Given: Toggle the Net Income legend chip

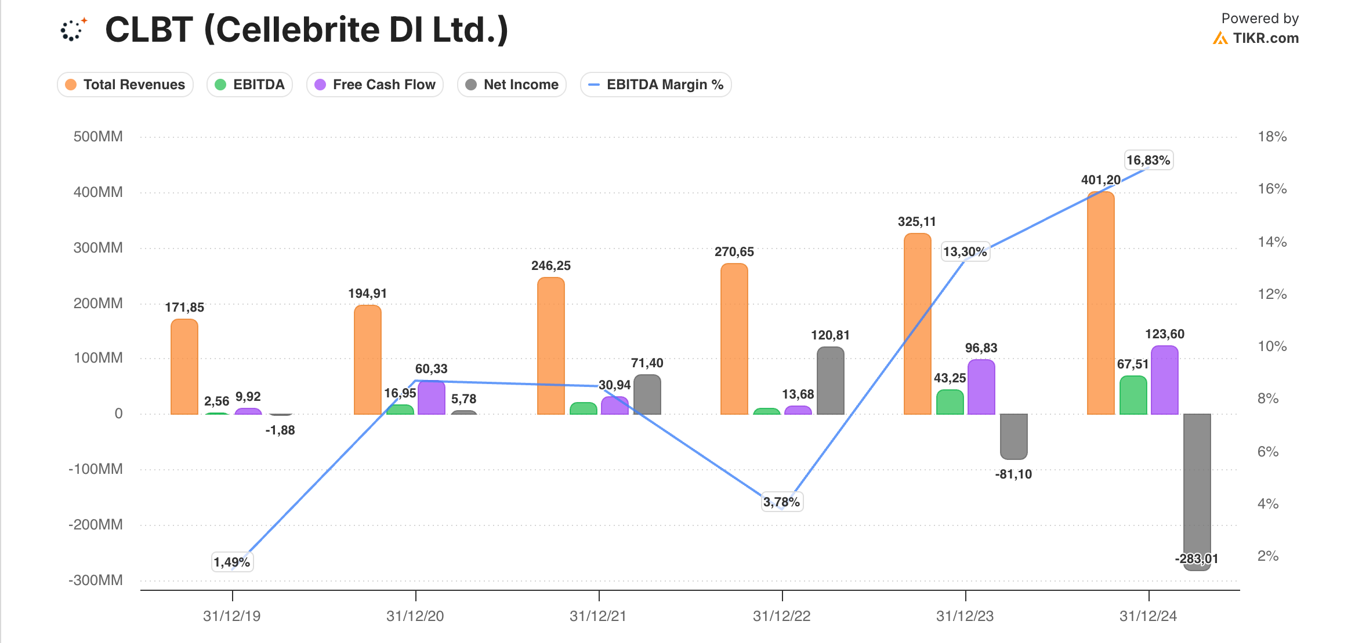Looking at the screenshot, I should point(512,85).
